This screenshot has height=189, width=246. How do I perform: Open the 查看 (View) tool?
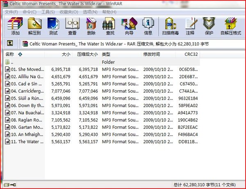[x=72, y=26]
